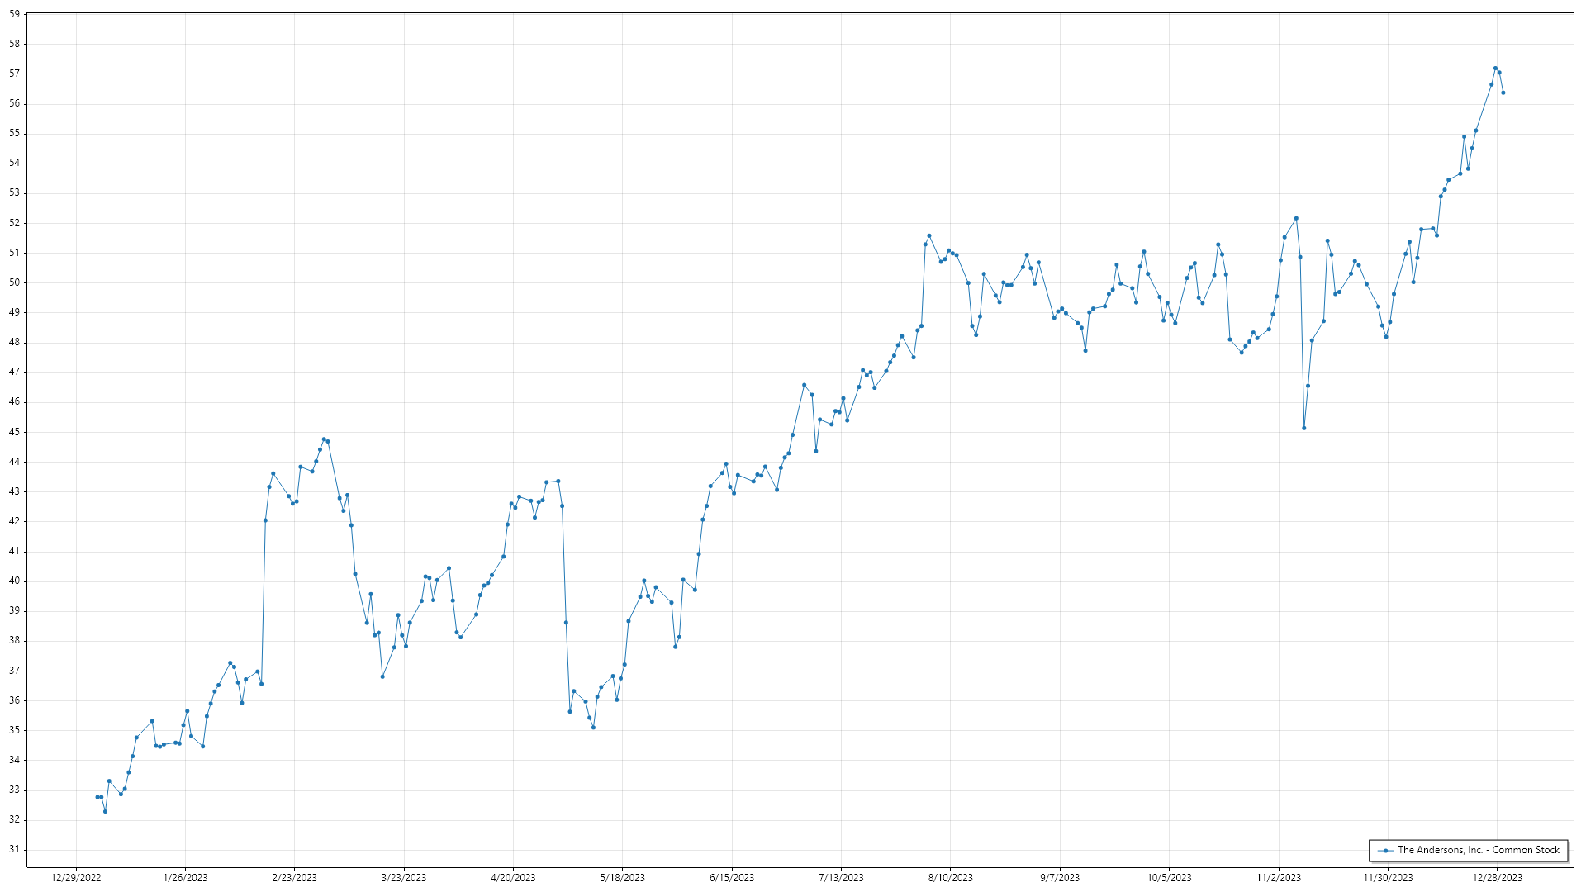
Task: Click the 10/5/2023 x-axis date label
Action: click(x=1169, y=878)
